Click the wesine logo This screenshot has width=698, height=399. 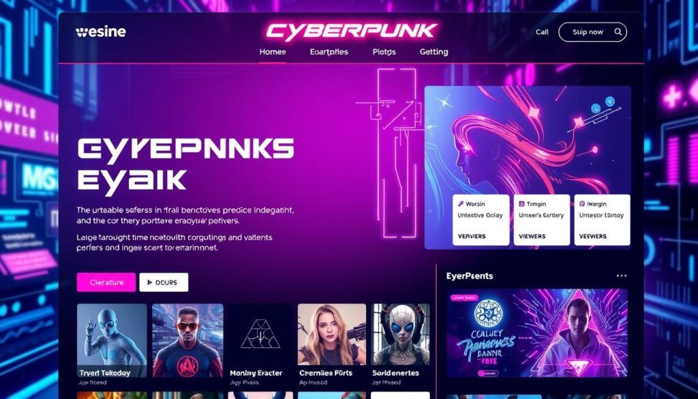click(101, 32)
